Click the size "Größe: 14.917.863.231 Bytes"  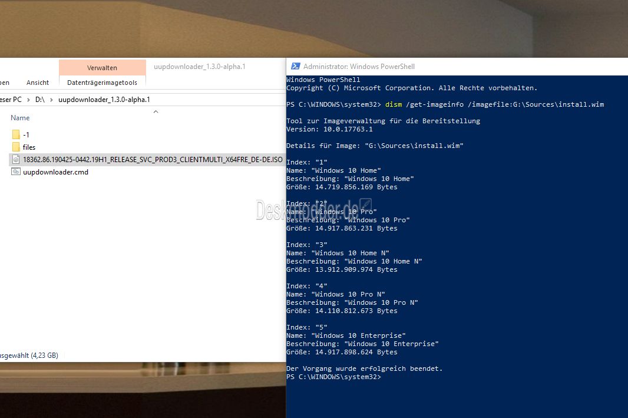[x=342, y=228]
